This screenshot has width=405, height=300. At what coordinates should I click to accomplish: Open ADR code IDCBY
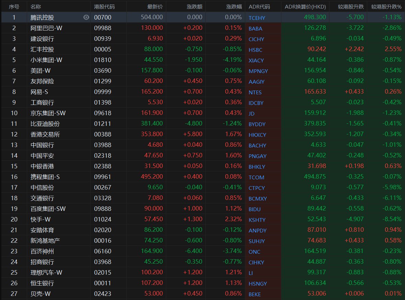tap(256, 103)
